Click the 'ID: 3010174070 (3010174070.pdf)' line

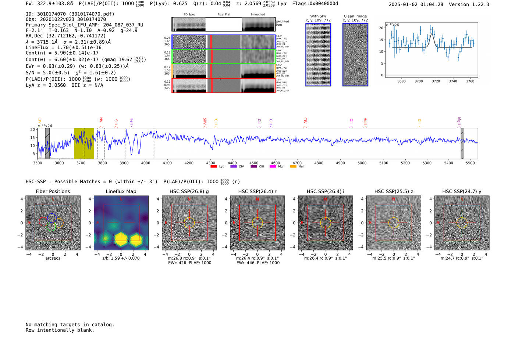(x=70, y=14)
